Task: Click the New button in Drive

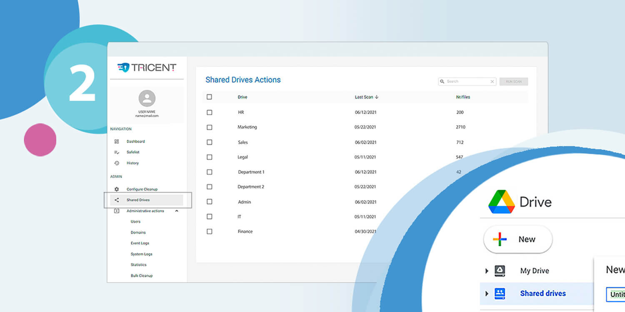Action: pos(518,239)
